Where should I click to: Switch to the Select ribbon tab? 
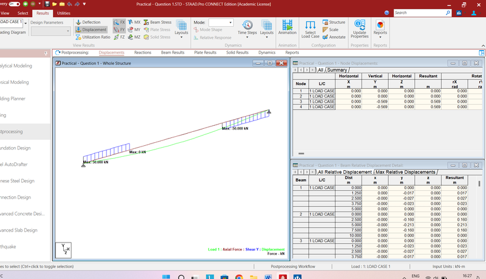click(x=22, y=13)
